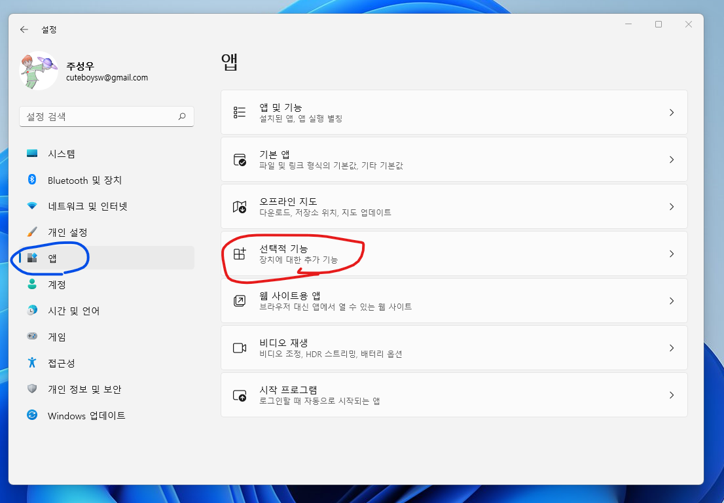Click the 앱 sidebar icon
This screenshot has width=724, height=503.
[x=32, y=258]
